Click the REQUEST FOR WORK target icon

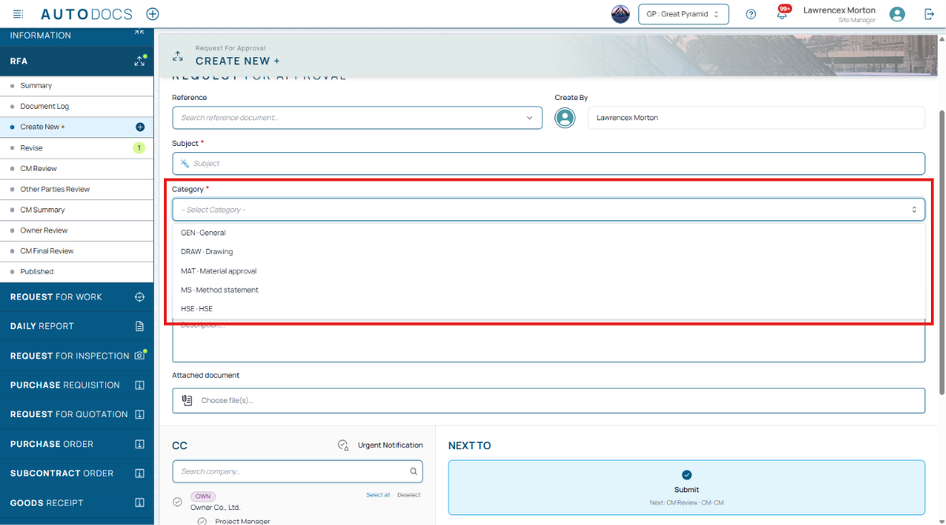(140, 297)
